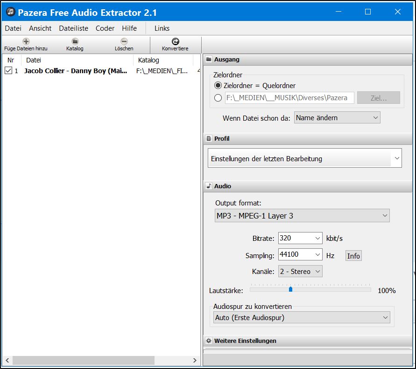Viewport: 416px width, 369px height.
Task: Click the file list horizontal scrollbar
Action: tap(83, 361)
